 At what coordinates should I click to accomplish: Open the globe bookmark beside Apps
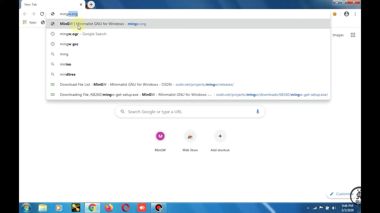pyautogui.click(x=43, y=22)
